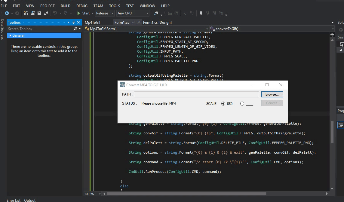Click the green Start debugging play icon
The image size is (344, 202).
click(x=78, y=13)
